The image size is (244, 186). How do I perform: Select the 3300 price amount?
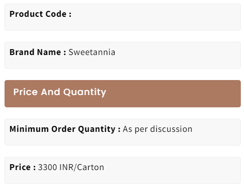(48, 167)
